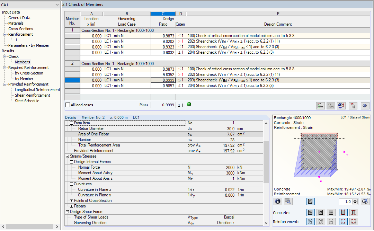This screenshot has height=231, width=374.
Task: Click navigator horizontal scroll left arrow
Action: point(3,226)
